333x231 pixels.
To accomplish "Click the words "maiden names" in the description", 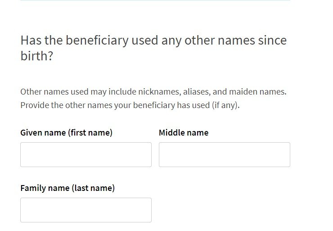I will coord(257,92).
